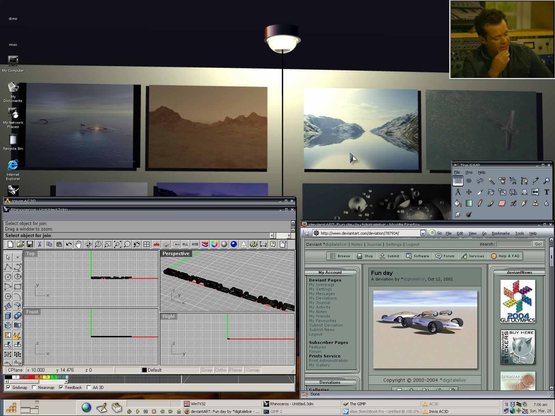Select GIMP Eraser tool

click(502, 203)
